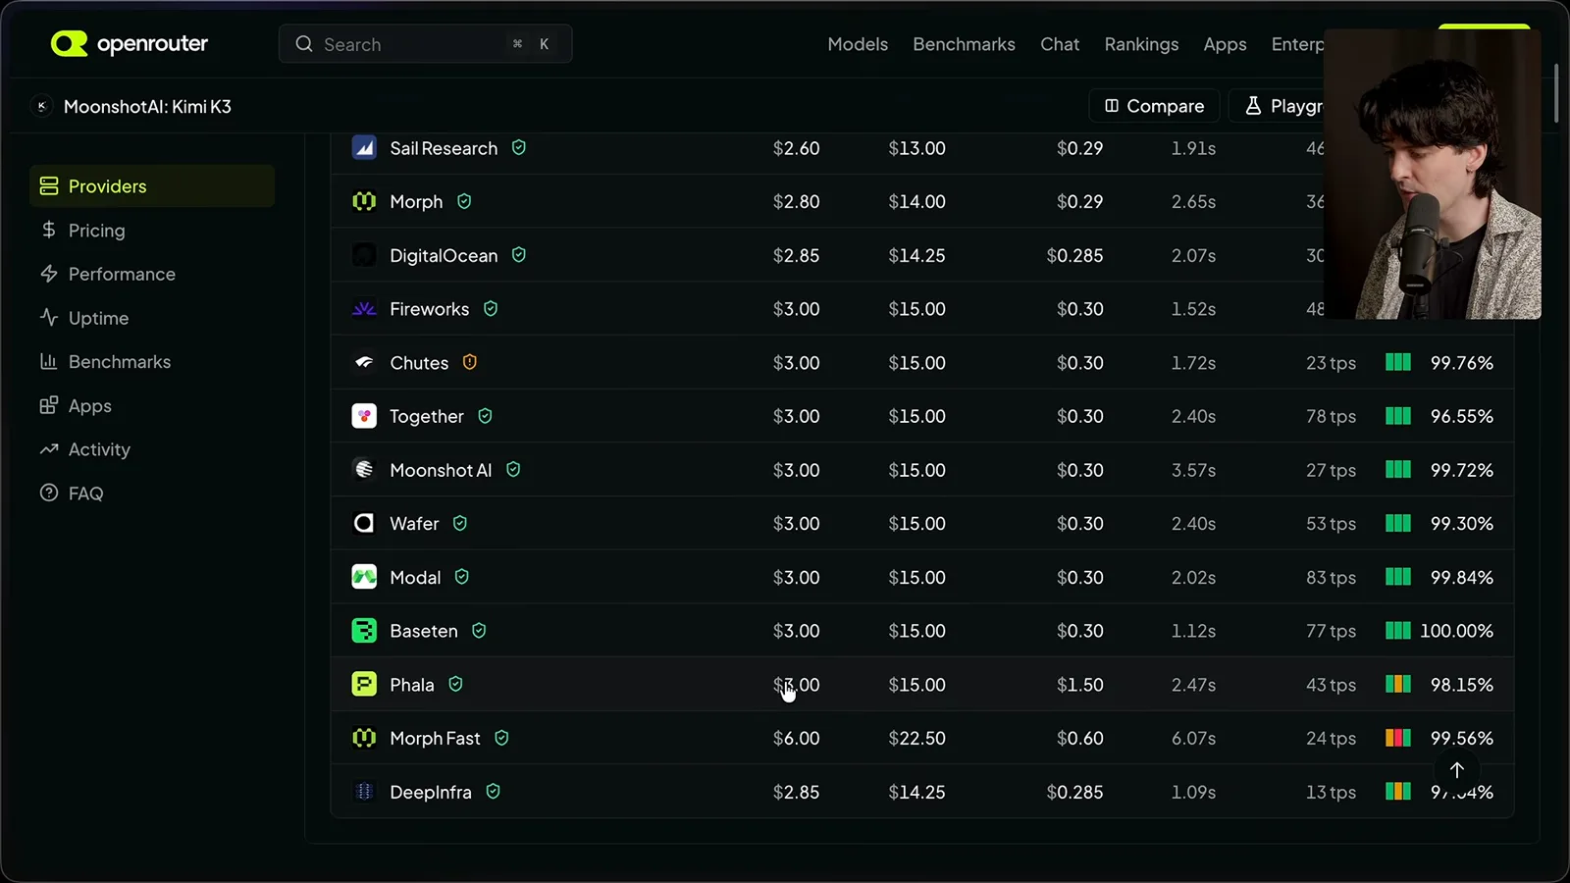Viewport: 1570px width, 883px height.
Task: Open the Pricing sidebar section
Action: pos(152,231)
